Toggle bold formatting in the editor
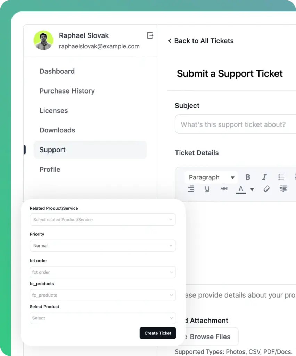Screen dimensions: 296x356 [x=248, y=177]
